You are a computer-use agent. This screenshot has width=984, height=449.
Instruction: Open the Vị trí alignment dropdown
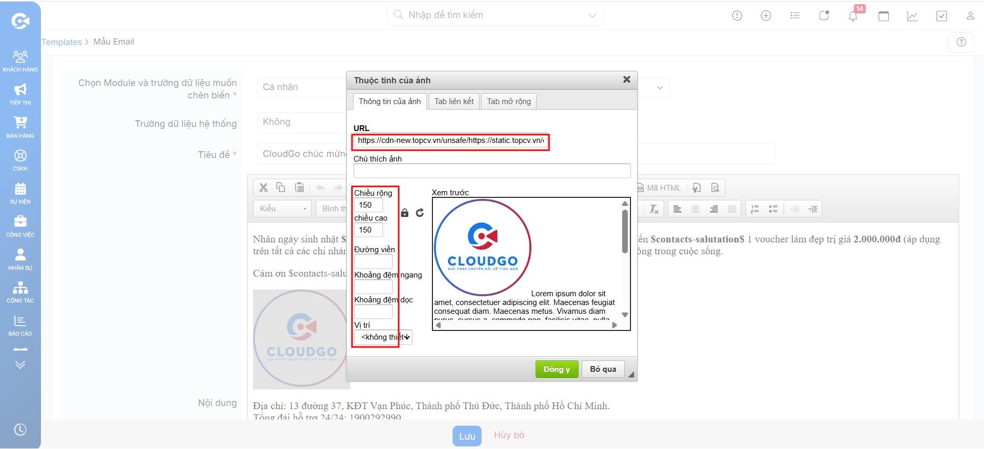click(x=383, y=337)
